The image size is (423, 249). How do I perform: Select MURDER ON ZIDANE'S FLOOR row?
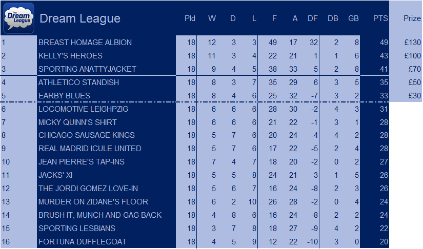[195, 202]
